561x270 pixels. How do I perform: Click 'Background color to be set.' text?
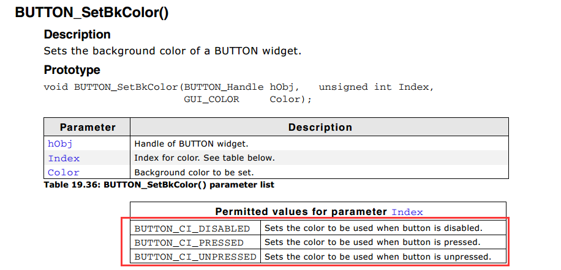pyautogui.click(x=194, y=172)
